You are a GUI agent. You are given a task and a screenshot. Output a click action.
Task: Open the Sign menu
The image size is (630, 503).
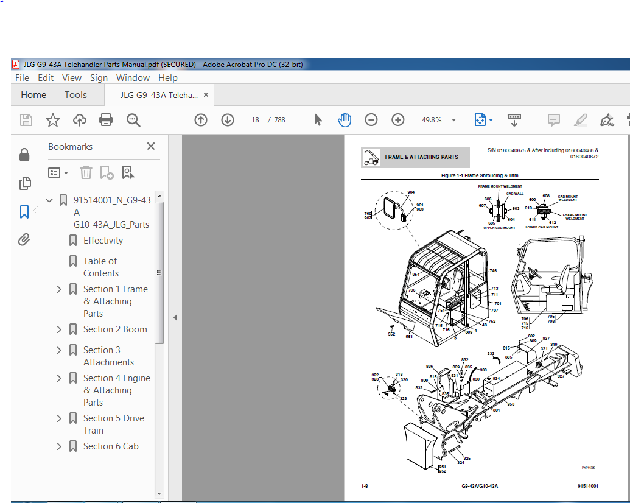(x=99, y=77)
